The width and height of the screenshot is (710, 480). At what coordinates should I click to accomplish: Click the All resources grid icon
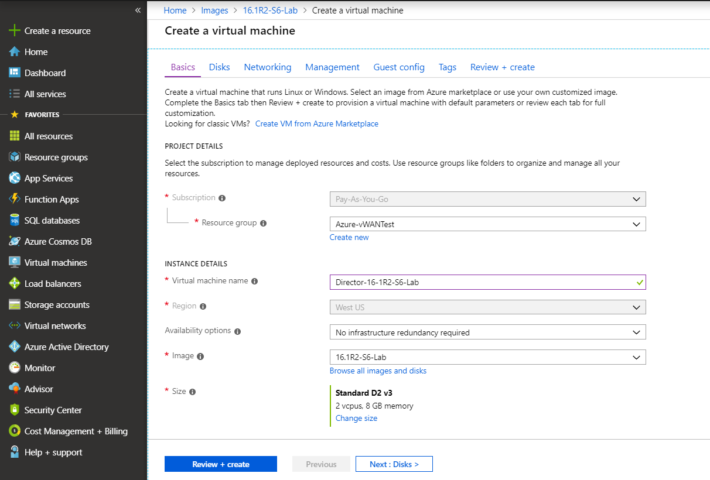(15, 136)
